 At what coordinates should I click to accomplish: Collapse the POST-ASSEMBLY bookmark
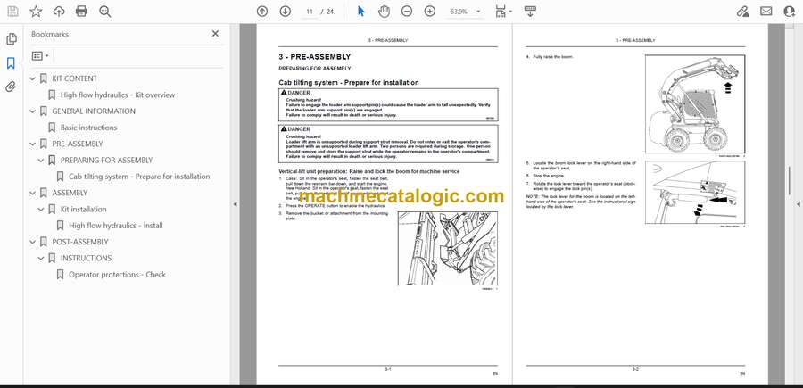(33, 242)
